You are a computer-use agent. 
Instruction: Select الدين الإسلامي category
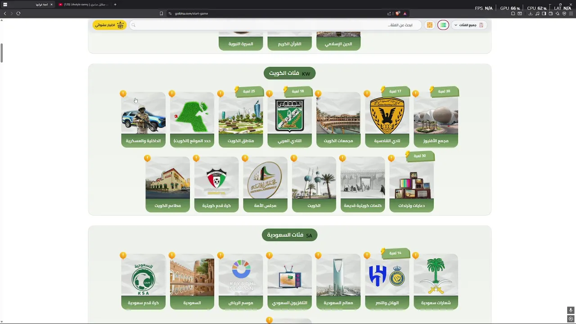[x=338, y=41]
